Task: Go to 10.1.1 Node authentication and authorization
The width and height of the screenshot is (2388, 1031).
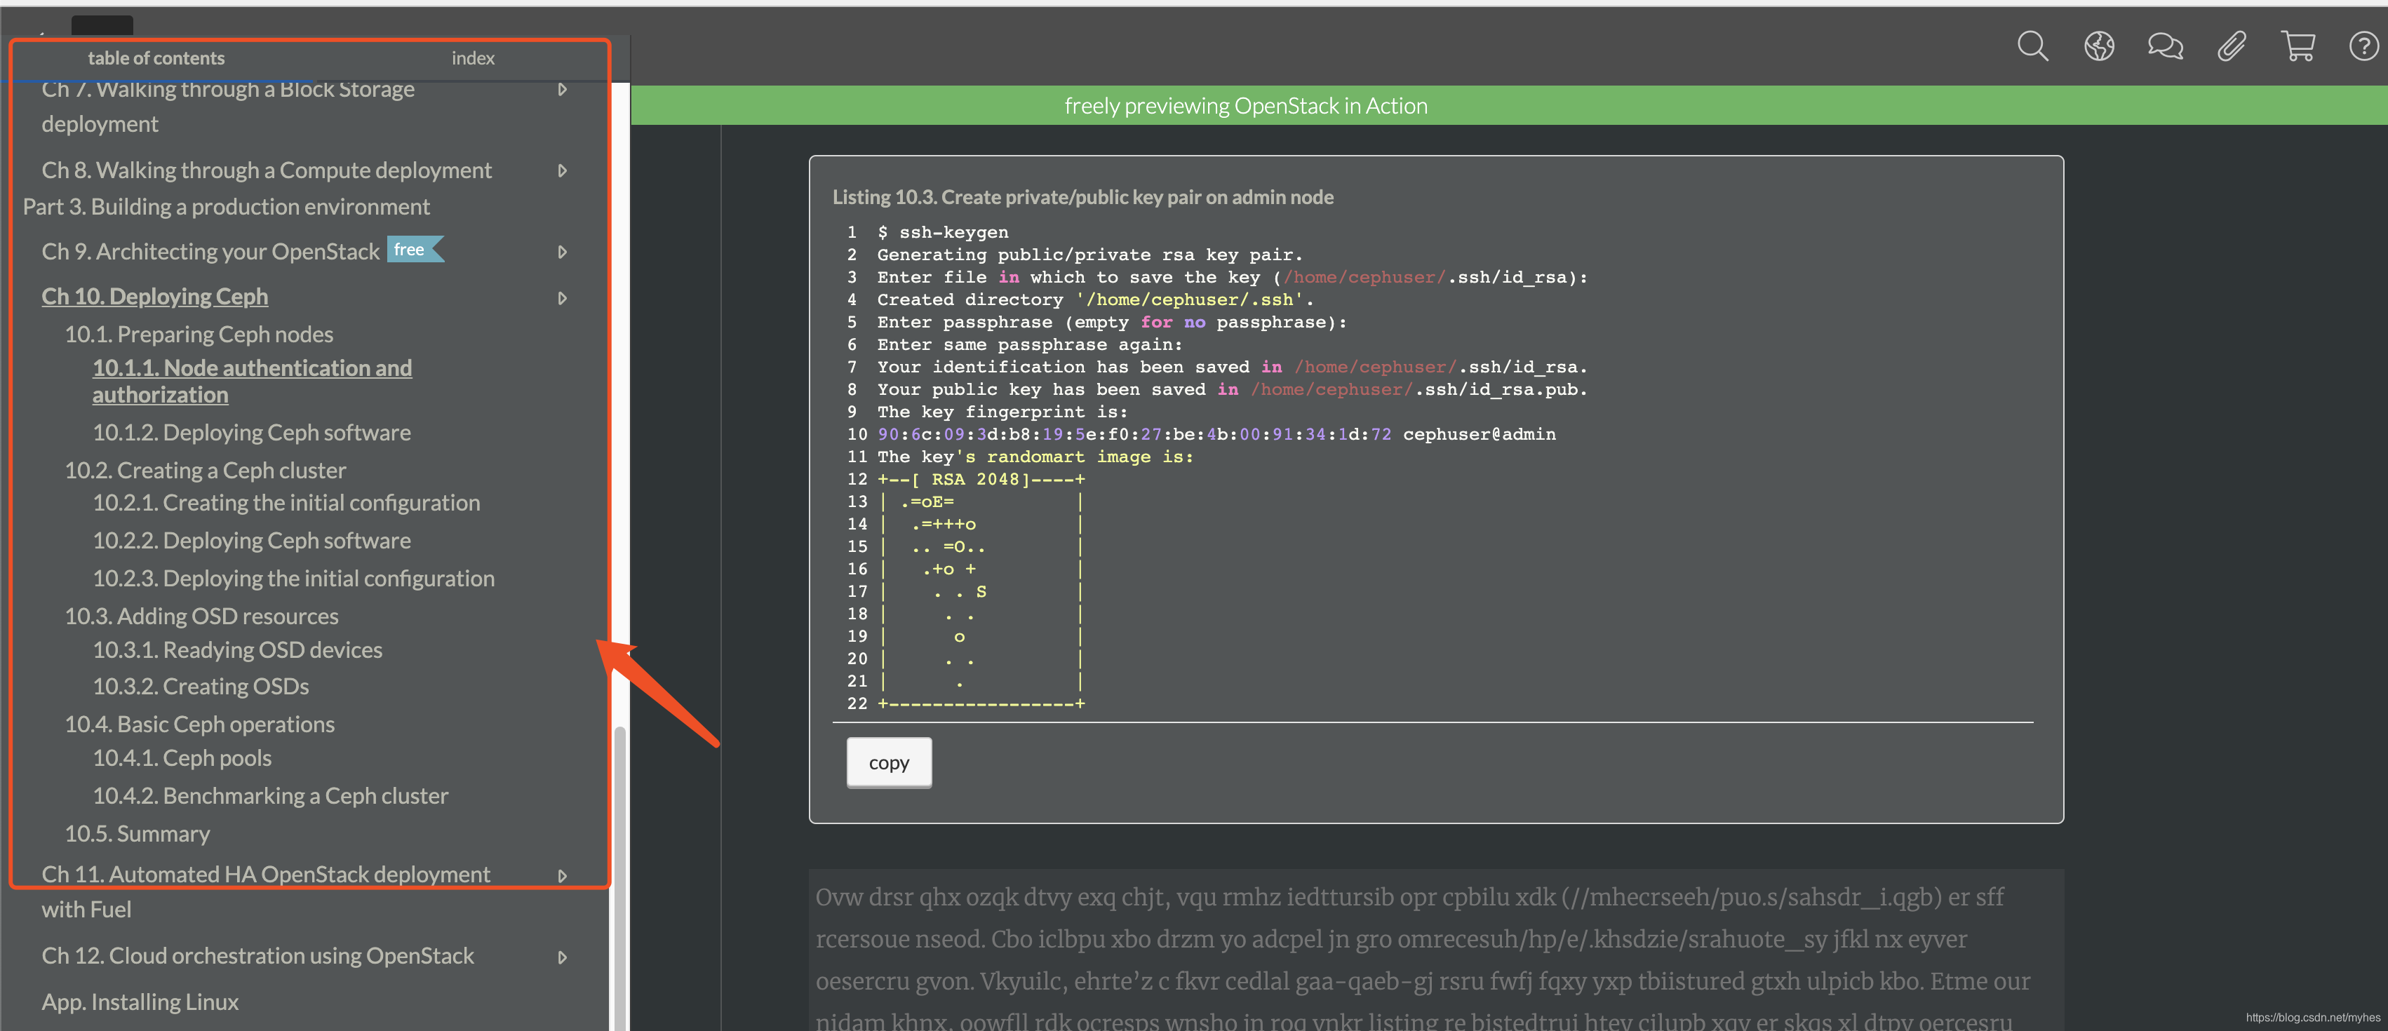Action: [x=252, y=381]
